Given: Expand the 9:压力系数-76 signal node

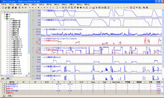Looking at the screenshot, I should click(7, 37).
